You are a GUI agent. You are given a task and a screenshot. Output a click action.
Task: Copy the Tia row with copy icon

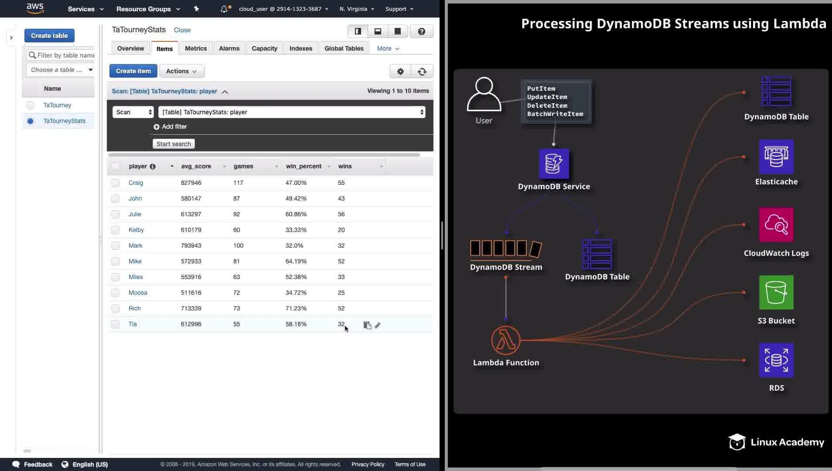367,325
